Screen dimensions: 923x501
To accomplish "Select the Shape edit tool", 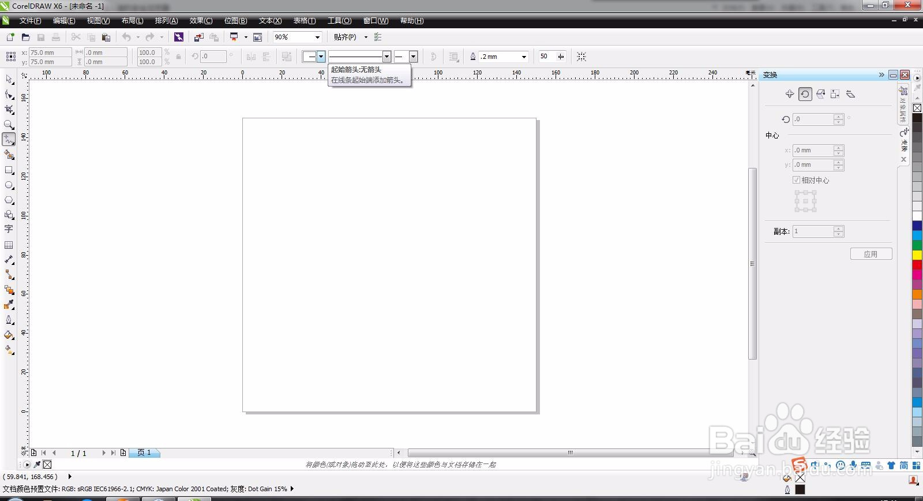I will tap(9, 95).
